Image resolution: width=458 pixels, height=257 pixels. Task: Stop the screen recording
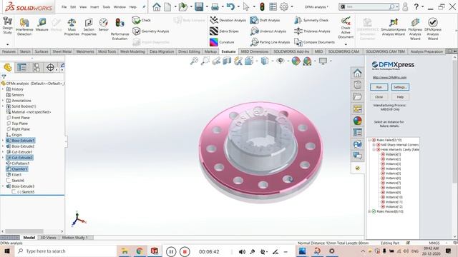click(x=185, y=251)
